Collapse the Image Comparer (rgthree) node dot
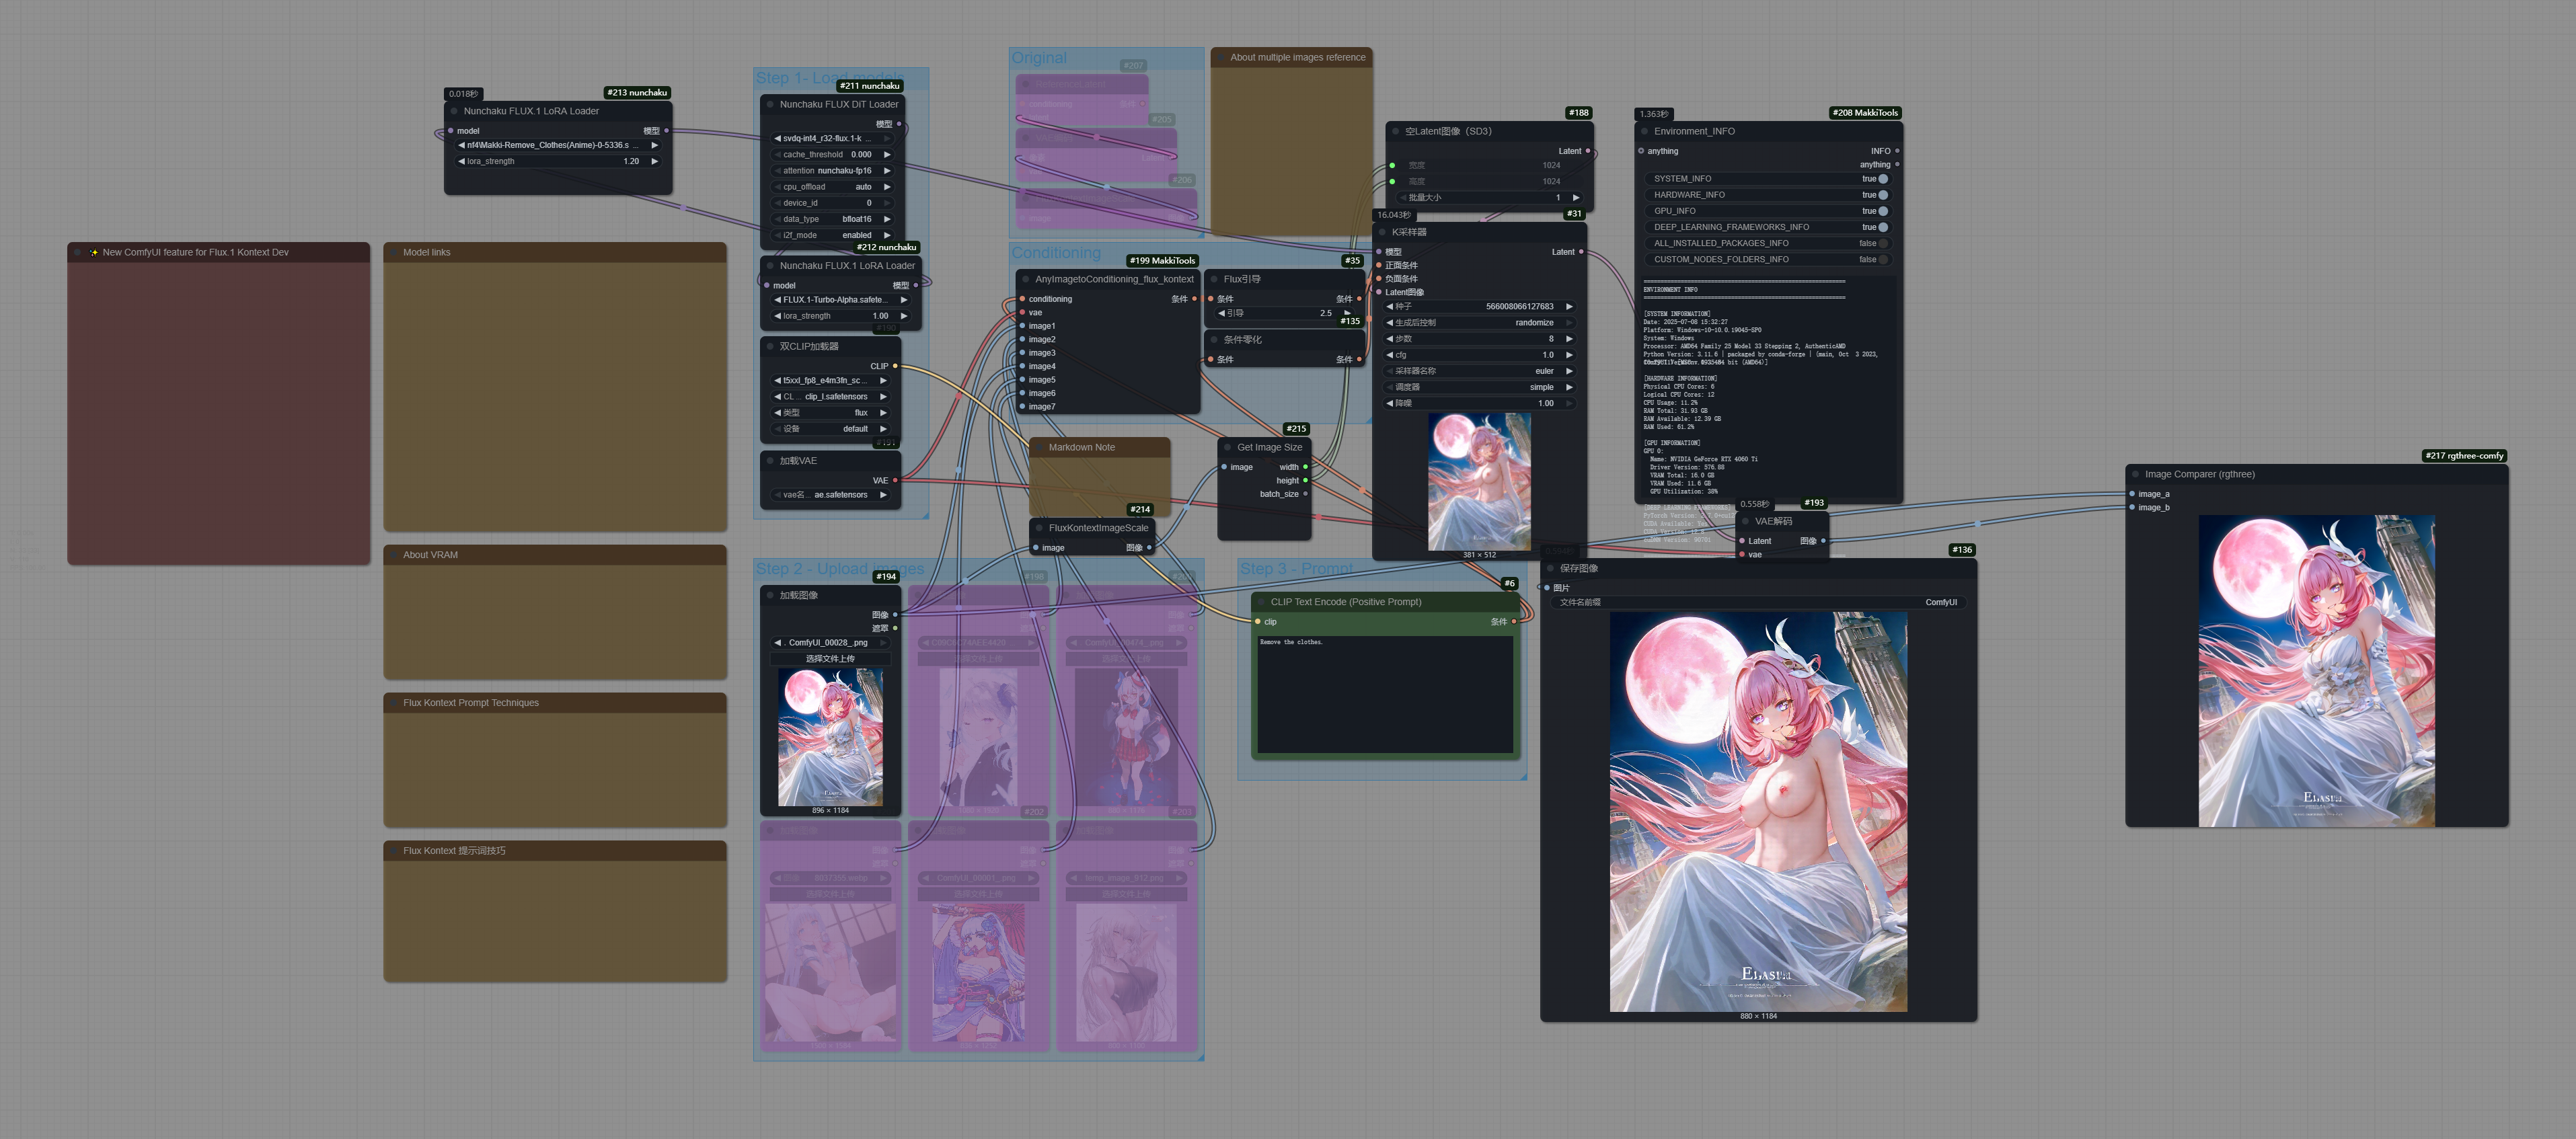 (x=2136, y=474)
